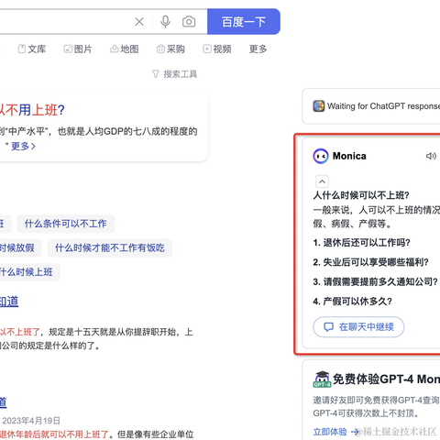Image resolution: width=440 pixels, height=440 pixels.
Task: Click the 立即体验 link
Action: [335, 432]
